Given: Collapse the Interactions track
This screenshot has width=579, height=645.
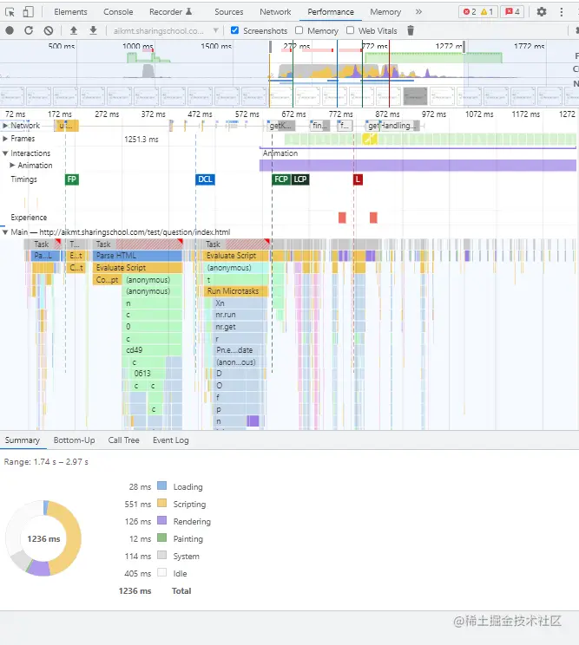Looking at the screenshot, I should pos(5,153).
